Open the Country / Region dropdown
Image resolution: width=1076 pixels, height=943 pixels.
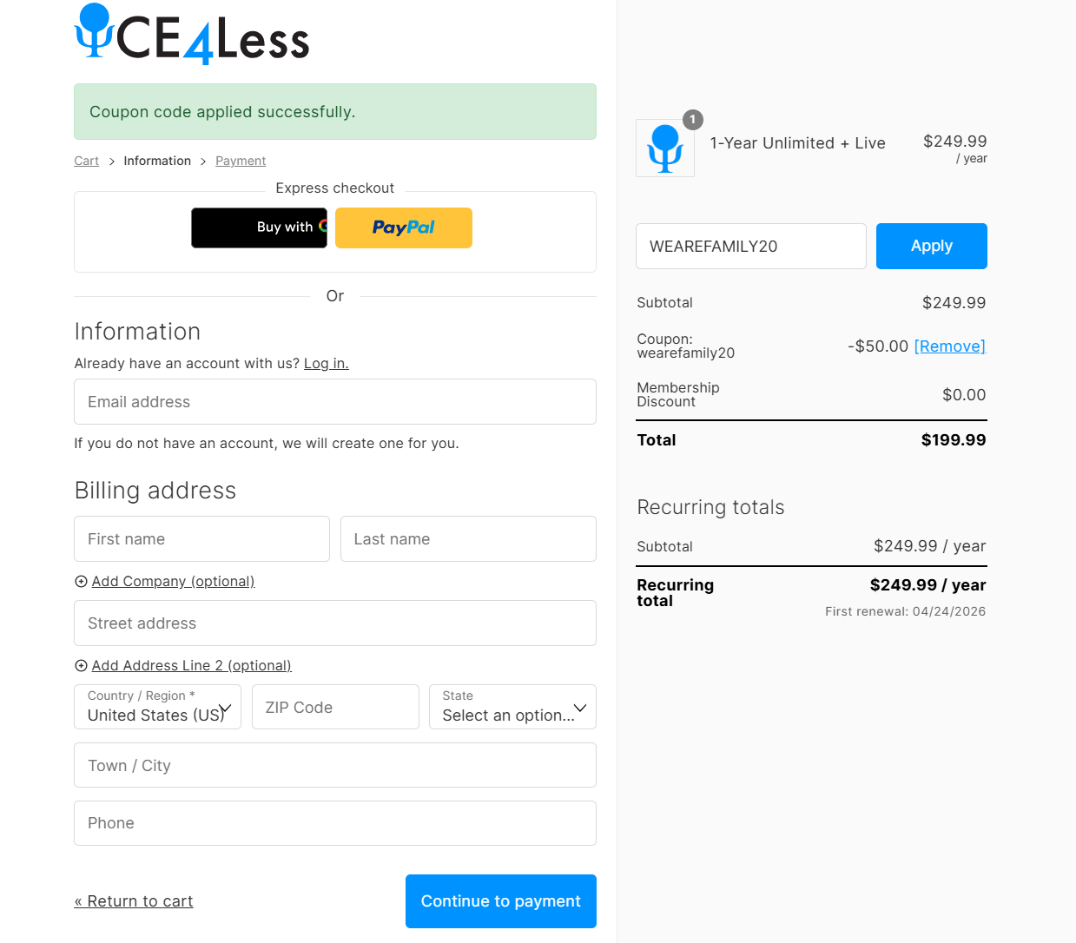point(157,707)
